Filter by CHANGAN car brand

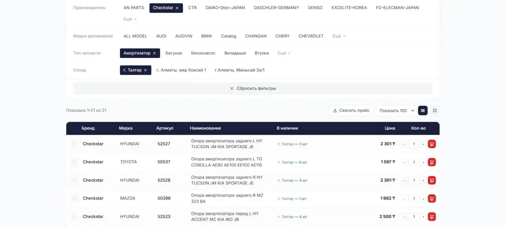point(256,36)
